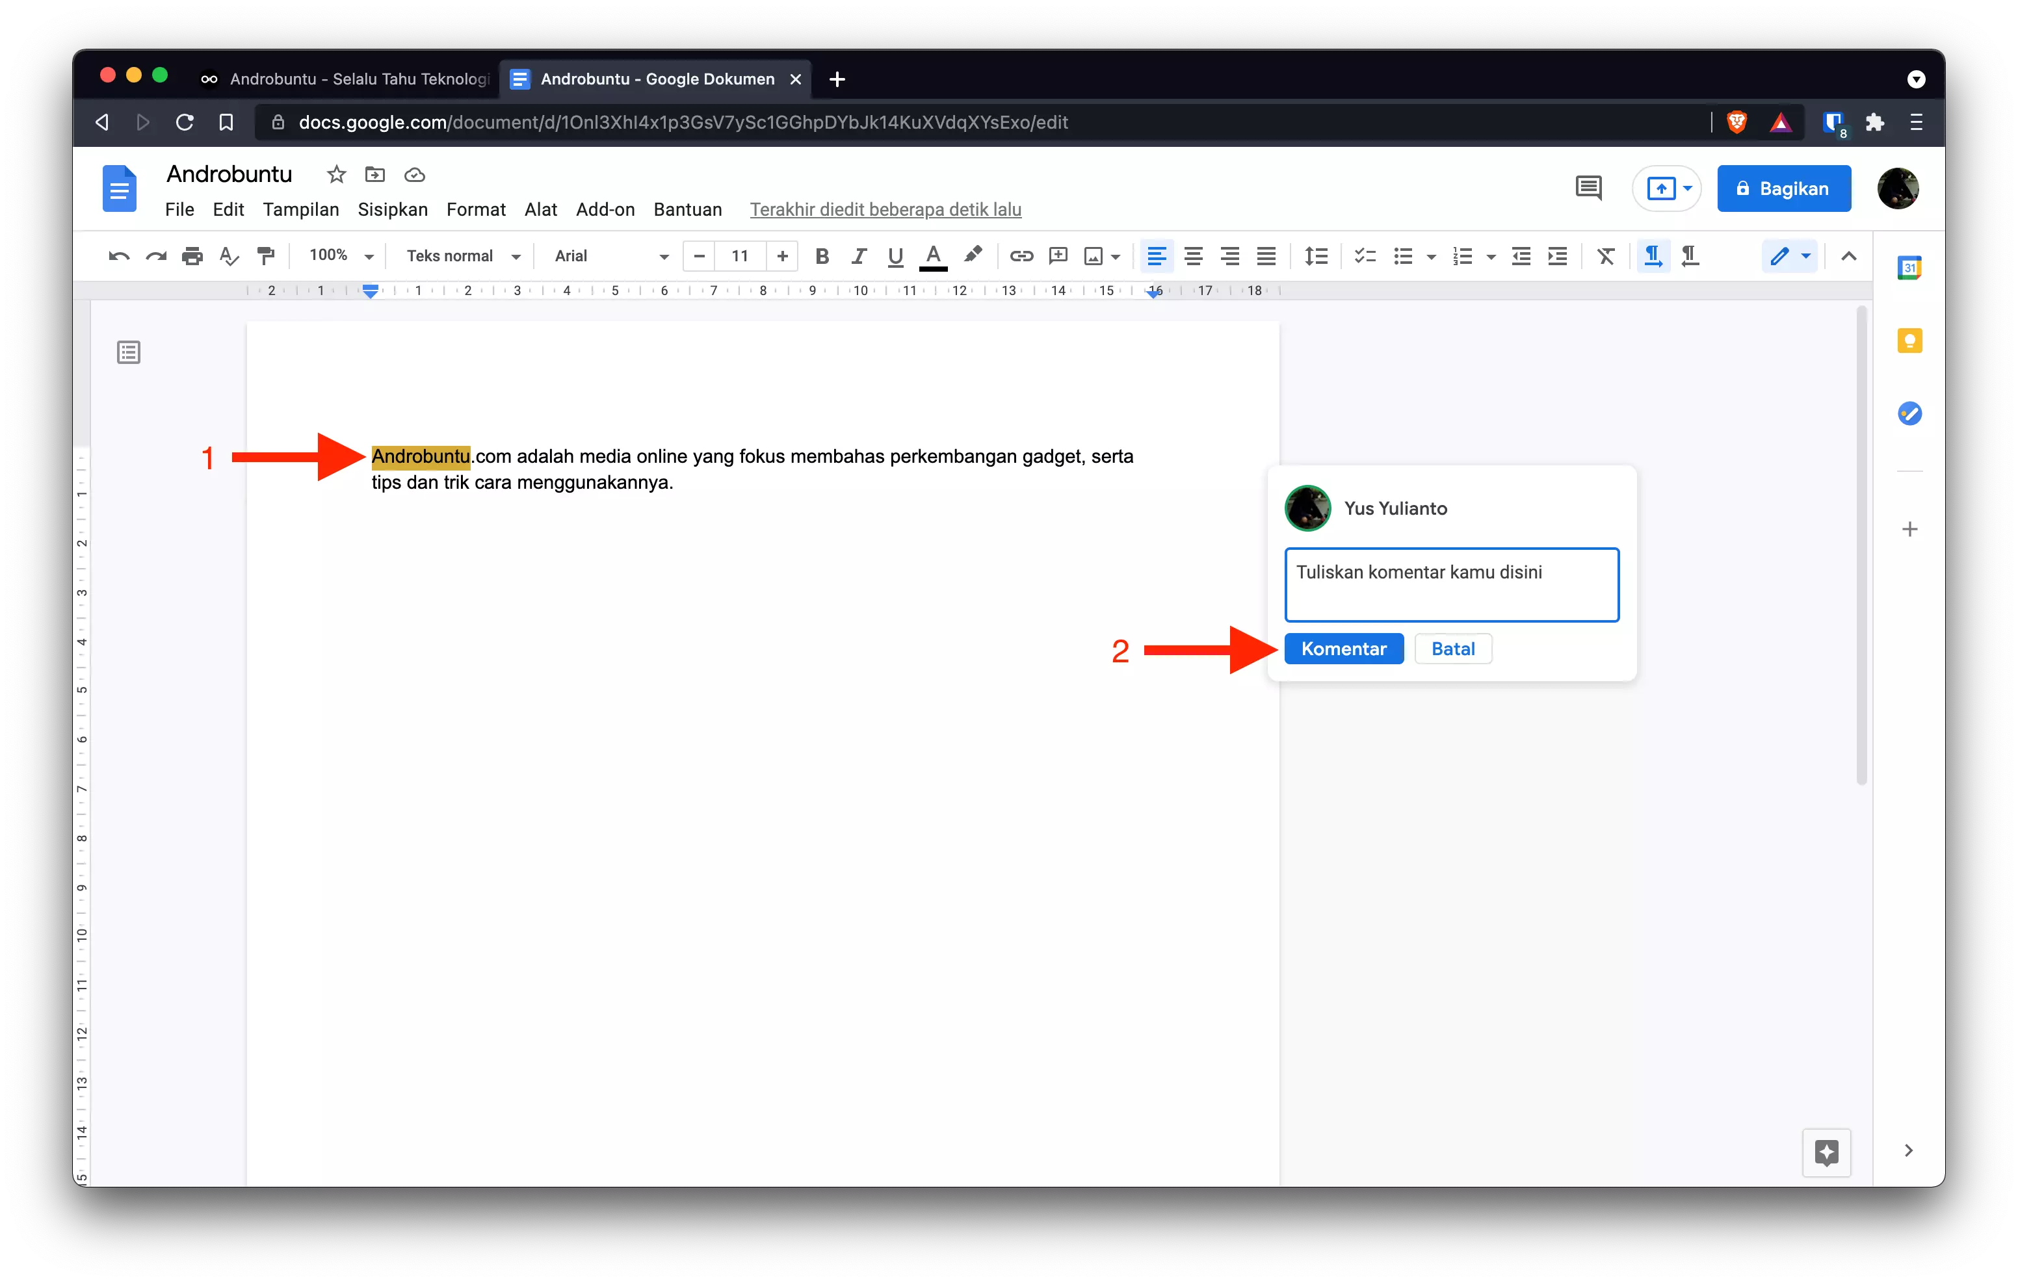Image resolution: width=2018 pixels, height=1283 pixels.
Task: Select the Print icon
Action: click(x=192, y=257)
